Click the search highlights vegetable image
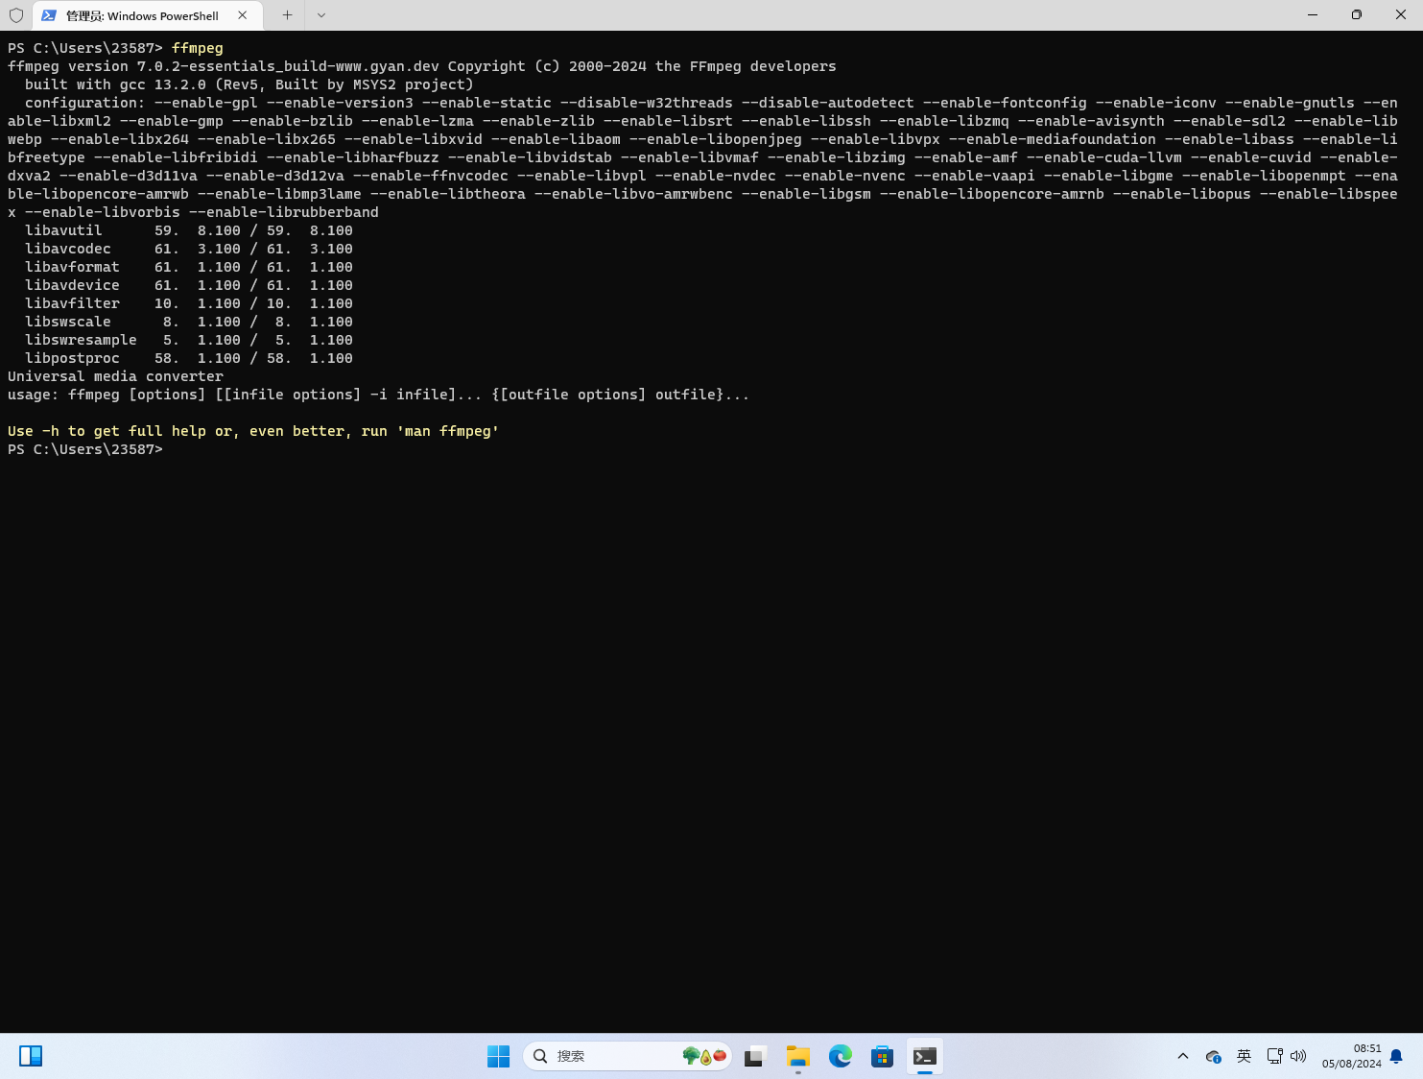 704,1056
